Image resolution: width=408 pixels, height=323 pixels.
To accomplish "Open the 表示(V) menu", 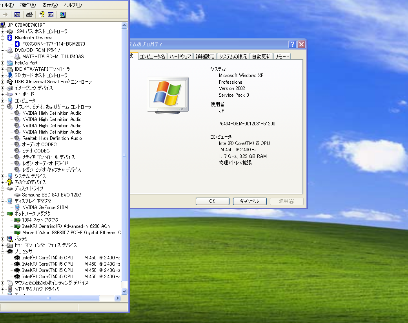I will [x=50, y=5].
